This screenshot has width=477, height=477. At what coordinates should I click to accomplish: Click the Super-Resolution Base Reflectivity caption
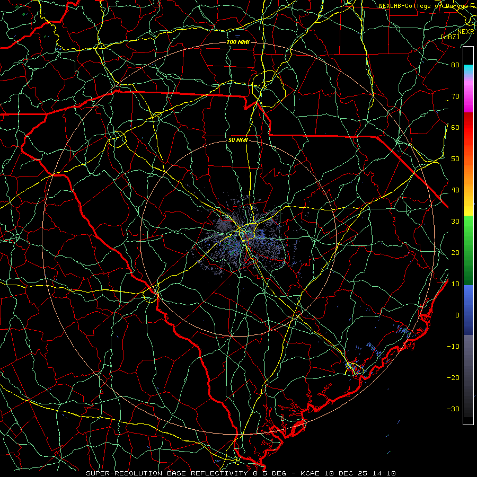(x=167, y=473)
